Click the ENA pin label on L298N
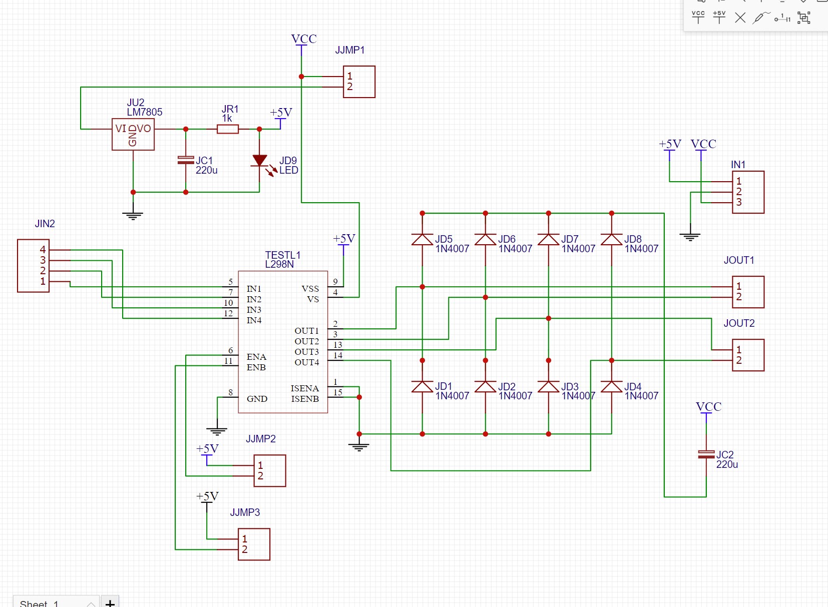 tap(256, 357)
